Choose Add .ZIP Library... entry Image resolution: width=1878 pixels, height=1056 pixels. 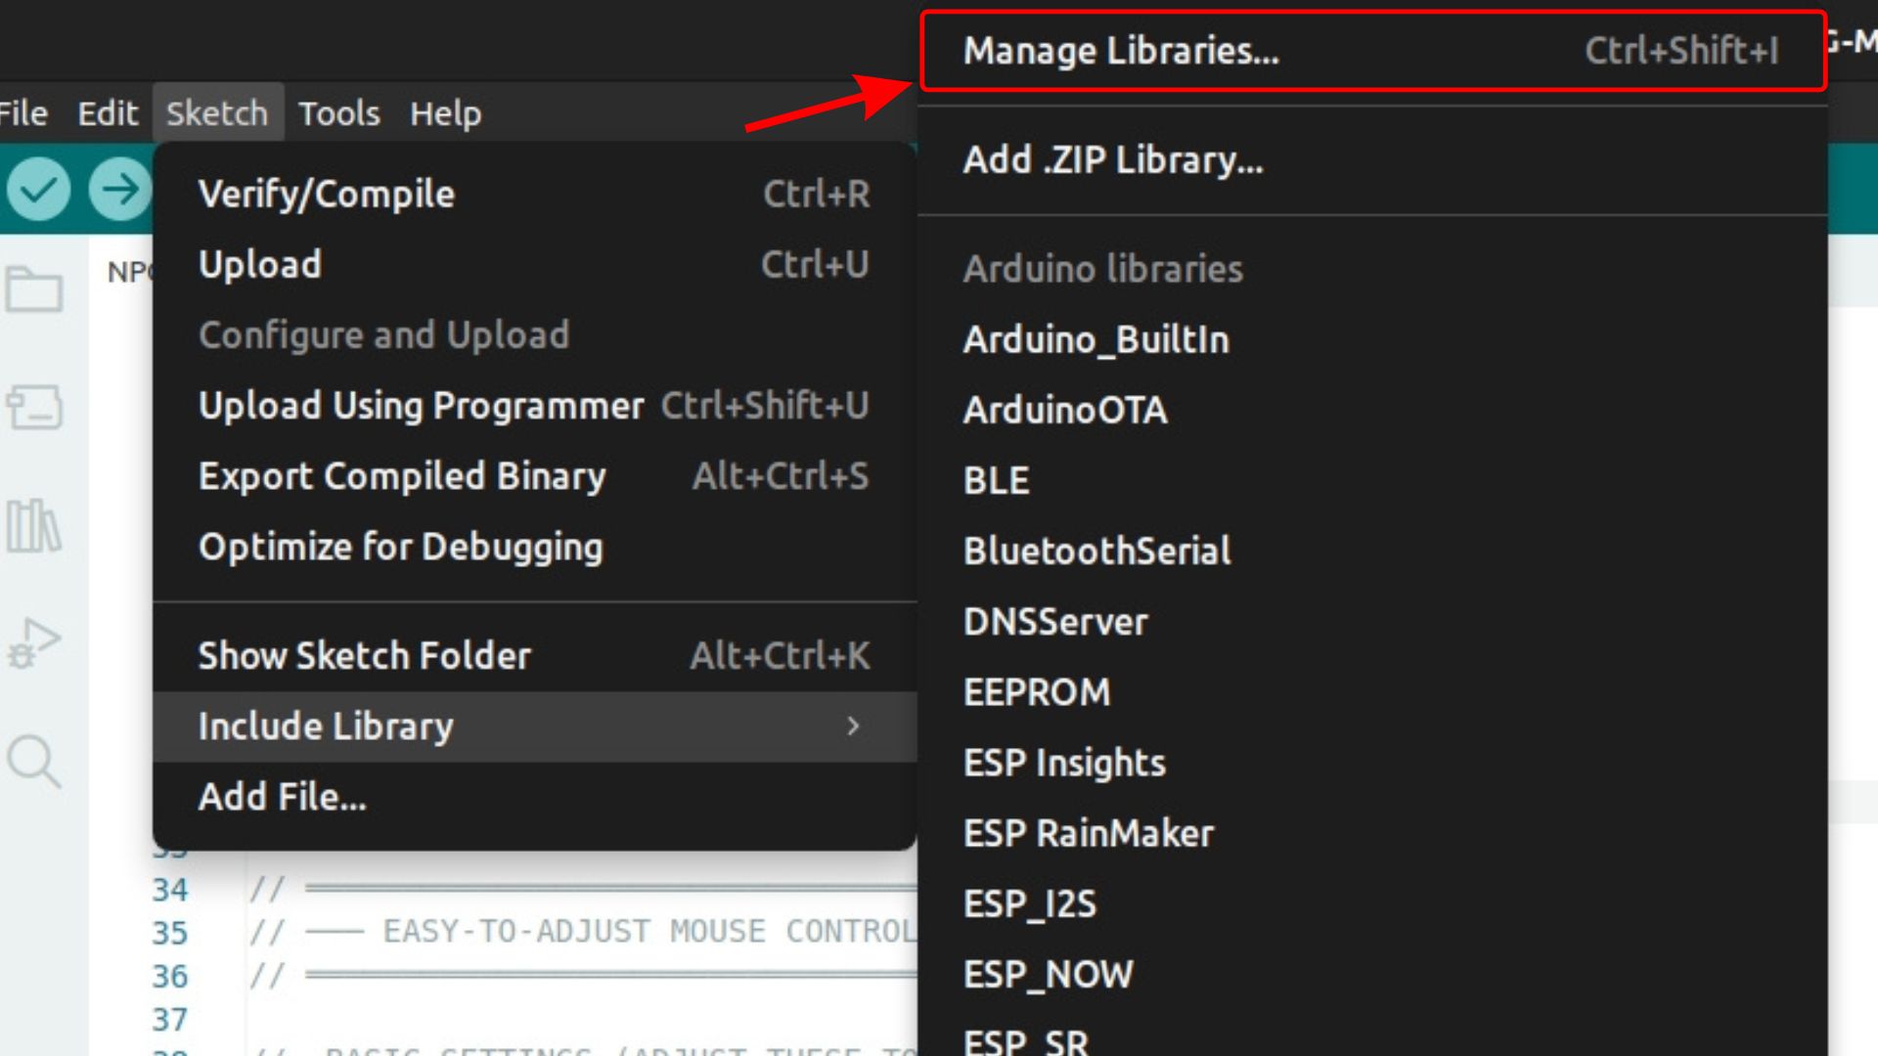1373,159
